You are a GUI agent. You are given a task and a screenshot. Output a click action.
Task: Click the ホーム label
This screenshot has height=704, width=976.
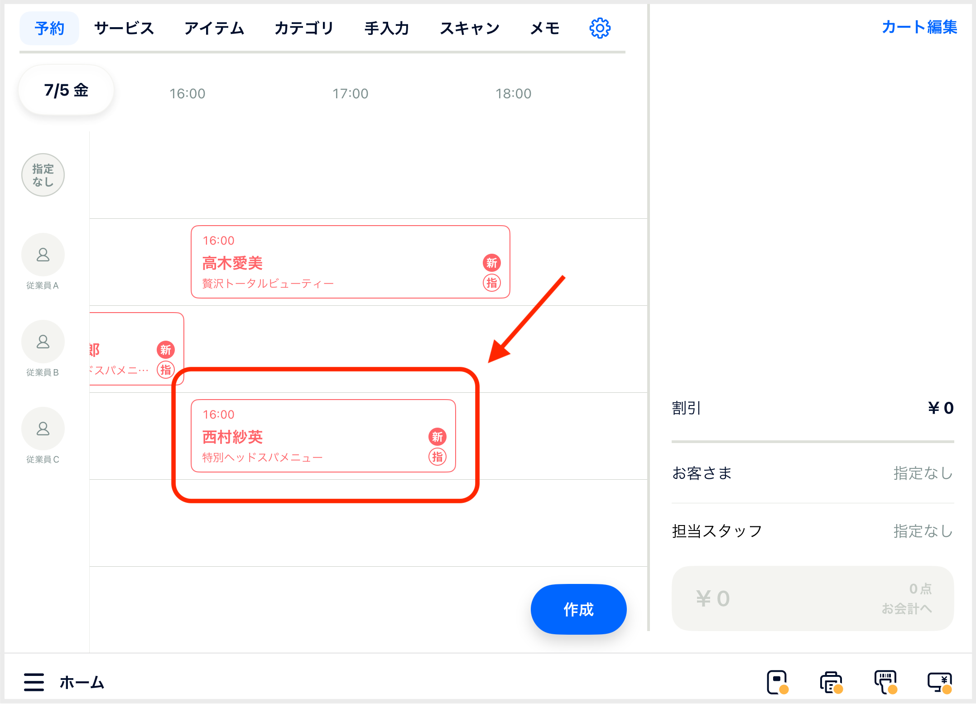click(82, 682)
